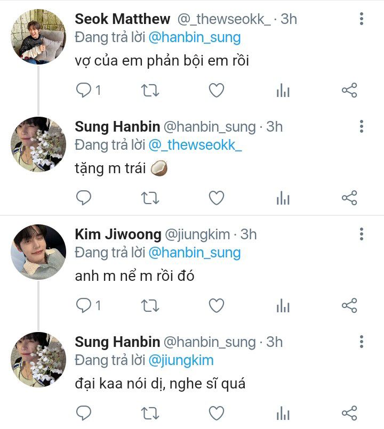Open more options on Seok Matthew's tweet

362,19
